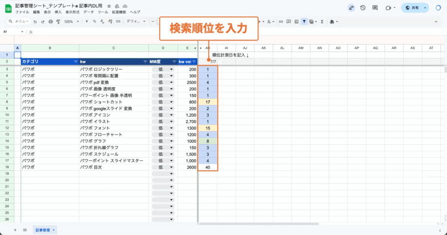Toggle the filter on the カテゴリ column header
Viewport: 447px width, 235px height.
(76, 62)
